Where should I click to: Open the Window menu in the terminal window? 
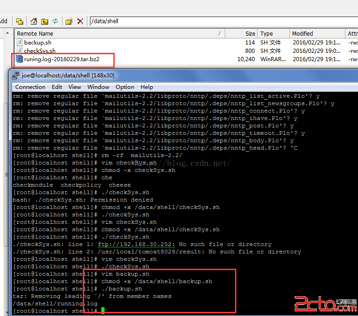point(98,87)
